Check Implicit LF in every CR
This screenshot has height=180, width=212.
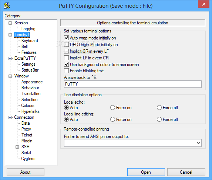66,58
